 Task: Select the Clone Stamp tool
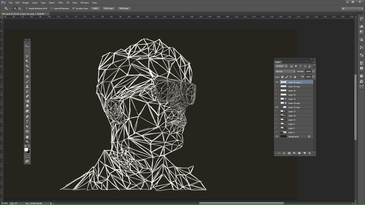tap(27, 86)
